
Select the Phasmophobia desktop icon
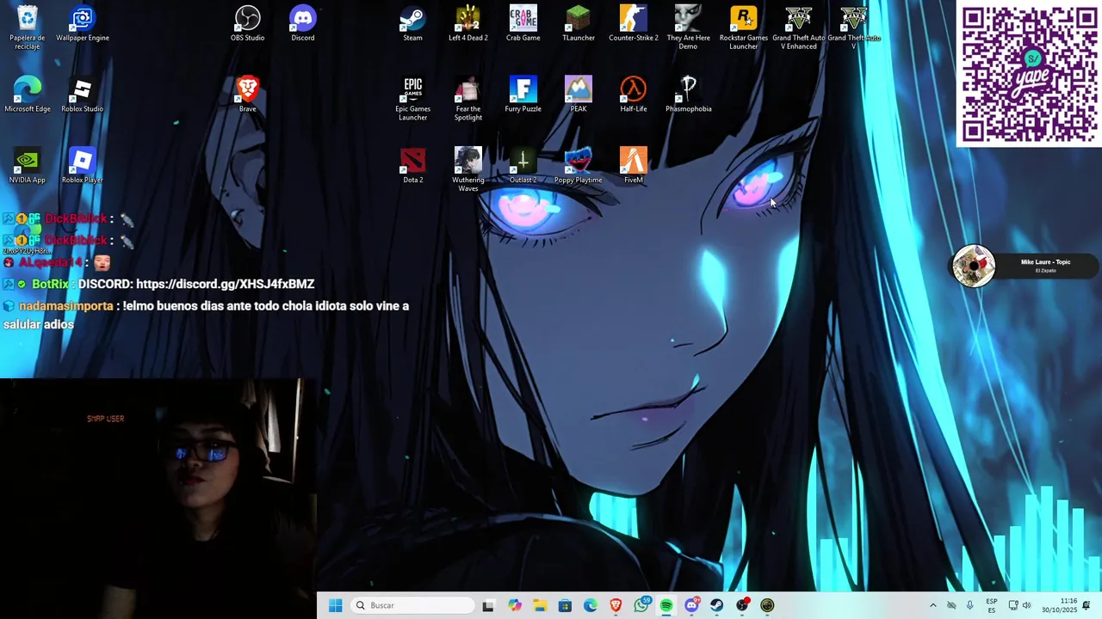(x=689, y=95)
